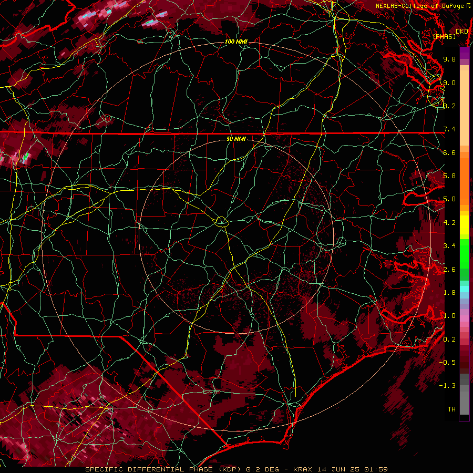
Task: Click the 100 NMI range ring label
Action: click(236, 42)
